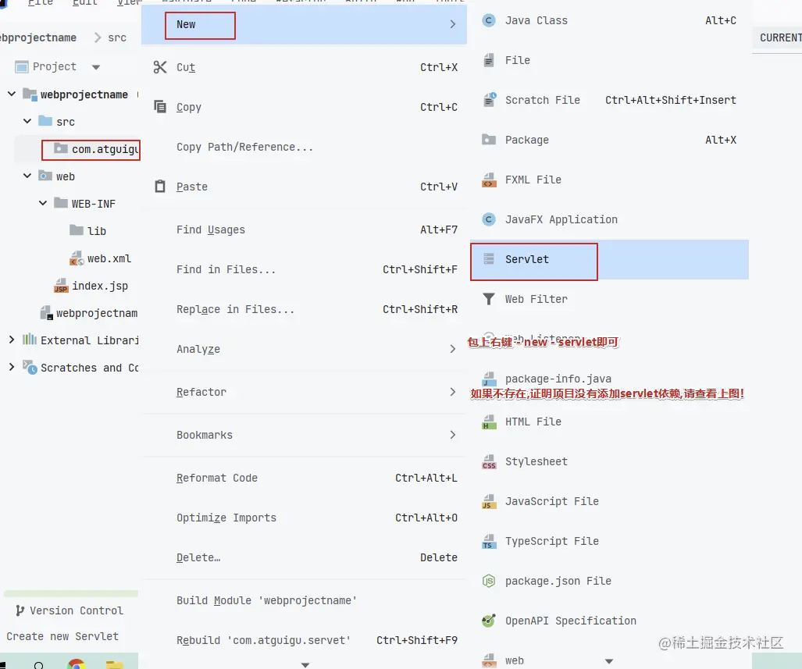Click the package-info.java icon
Screen dimensions: 802x669
489,379
